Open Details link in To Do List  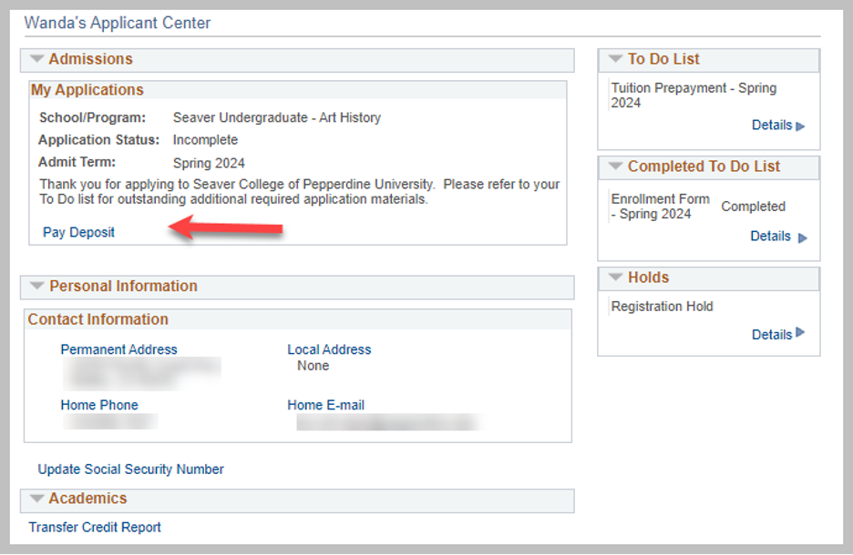(x=771, y=126)
